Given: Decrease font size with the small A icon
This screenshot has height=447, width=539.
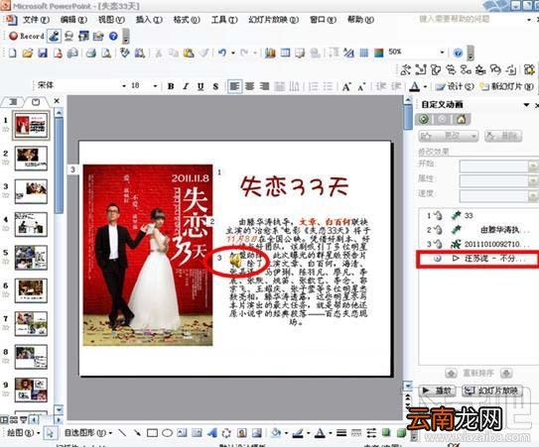Looking at the screenshot, I should 360,86.
